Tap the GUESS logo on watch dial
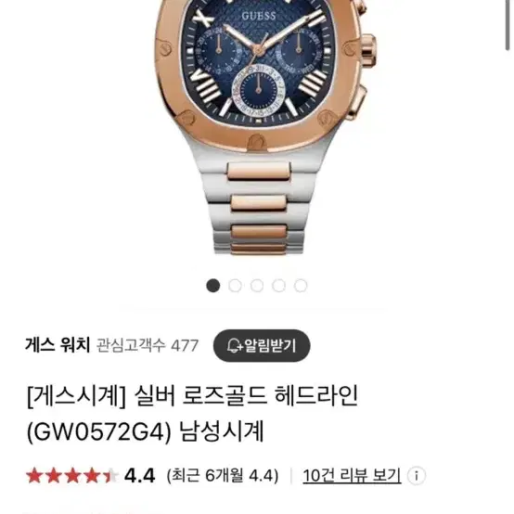The width and height of the screenshot is (514, 514). click(x=259, y=16)
